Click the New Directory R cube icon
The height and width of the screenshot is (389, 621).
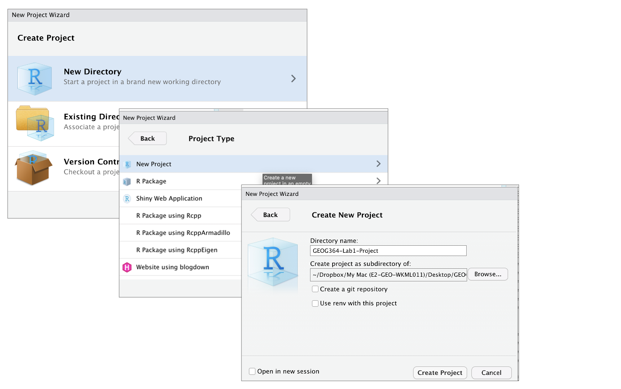(34, 79)
